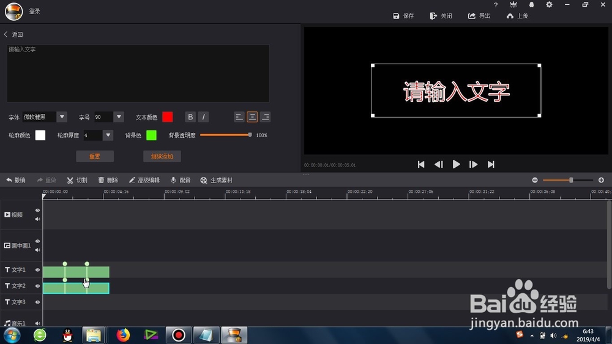
Task: Open the 字体 font dropdown arrow
Action: point(62,117)
